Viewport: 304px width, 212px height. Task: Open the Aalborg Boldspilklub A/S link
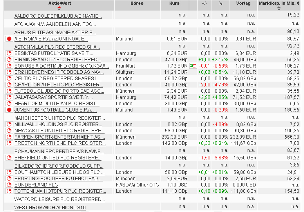tap(58, 16)
